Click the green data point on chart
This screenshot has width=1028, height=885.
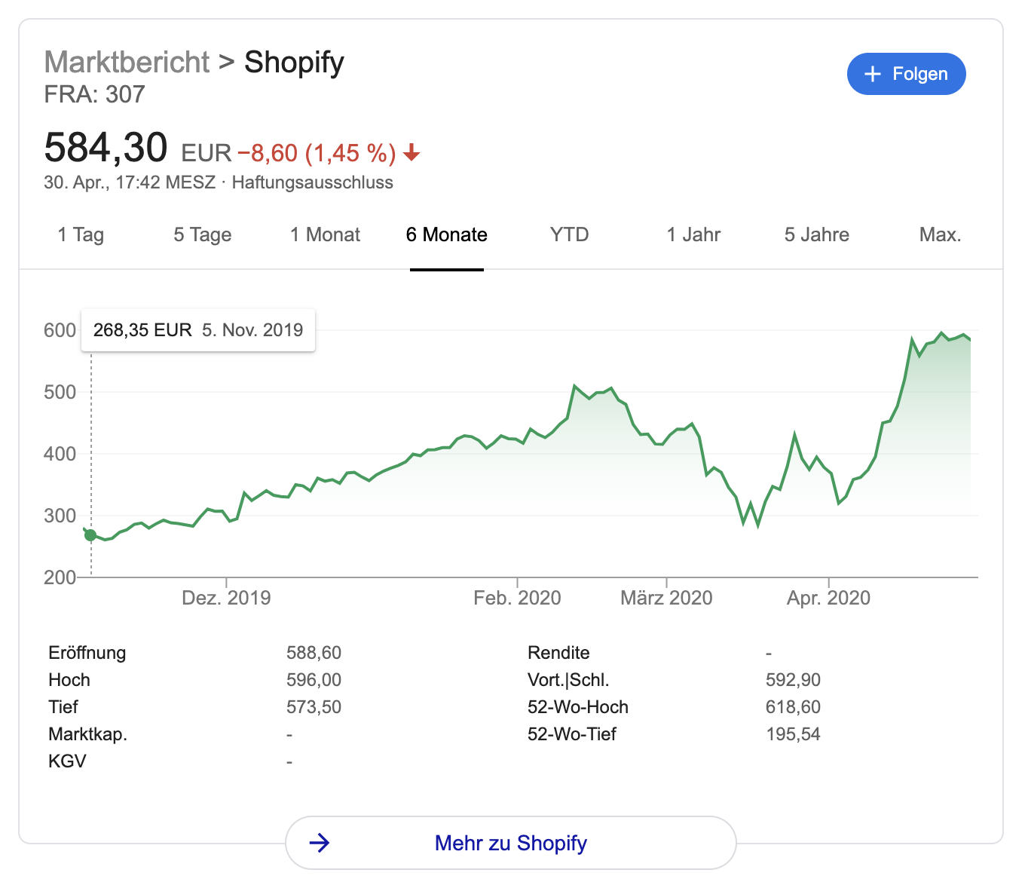pos(90,535)
